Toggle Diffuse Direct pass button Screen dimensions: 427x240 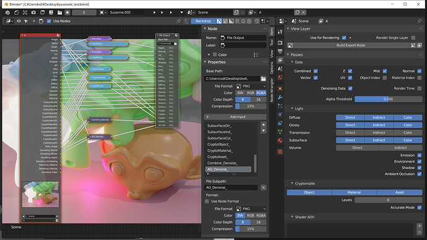[x=350, y=118]
